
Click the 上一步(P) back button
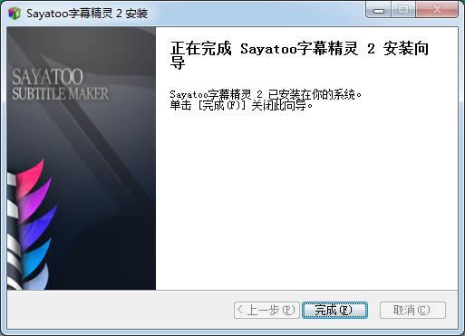click(266, 310)
